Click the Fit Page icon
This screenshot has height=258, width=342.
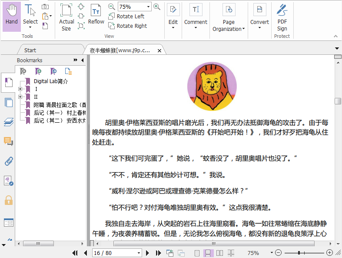[x=81, y=7]
